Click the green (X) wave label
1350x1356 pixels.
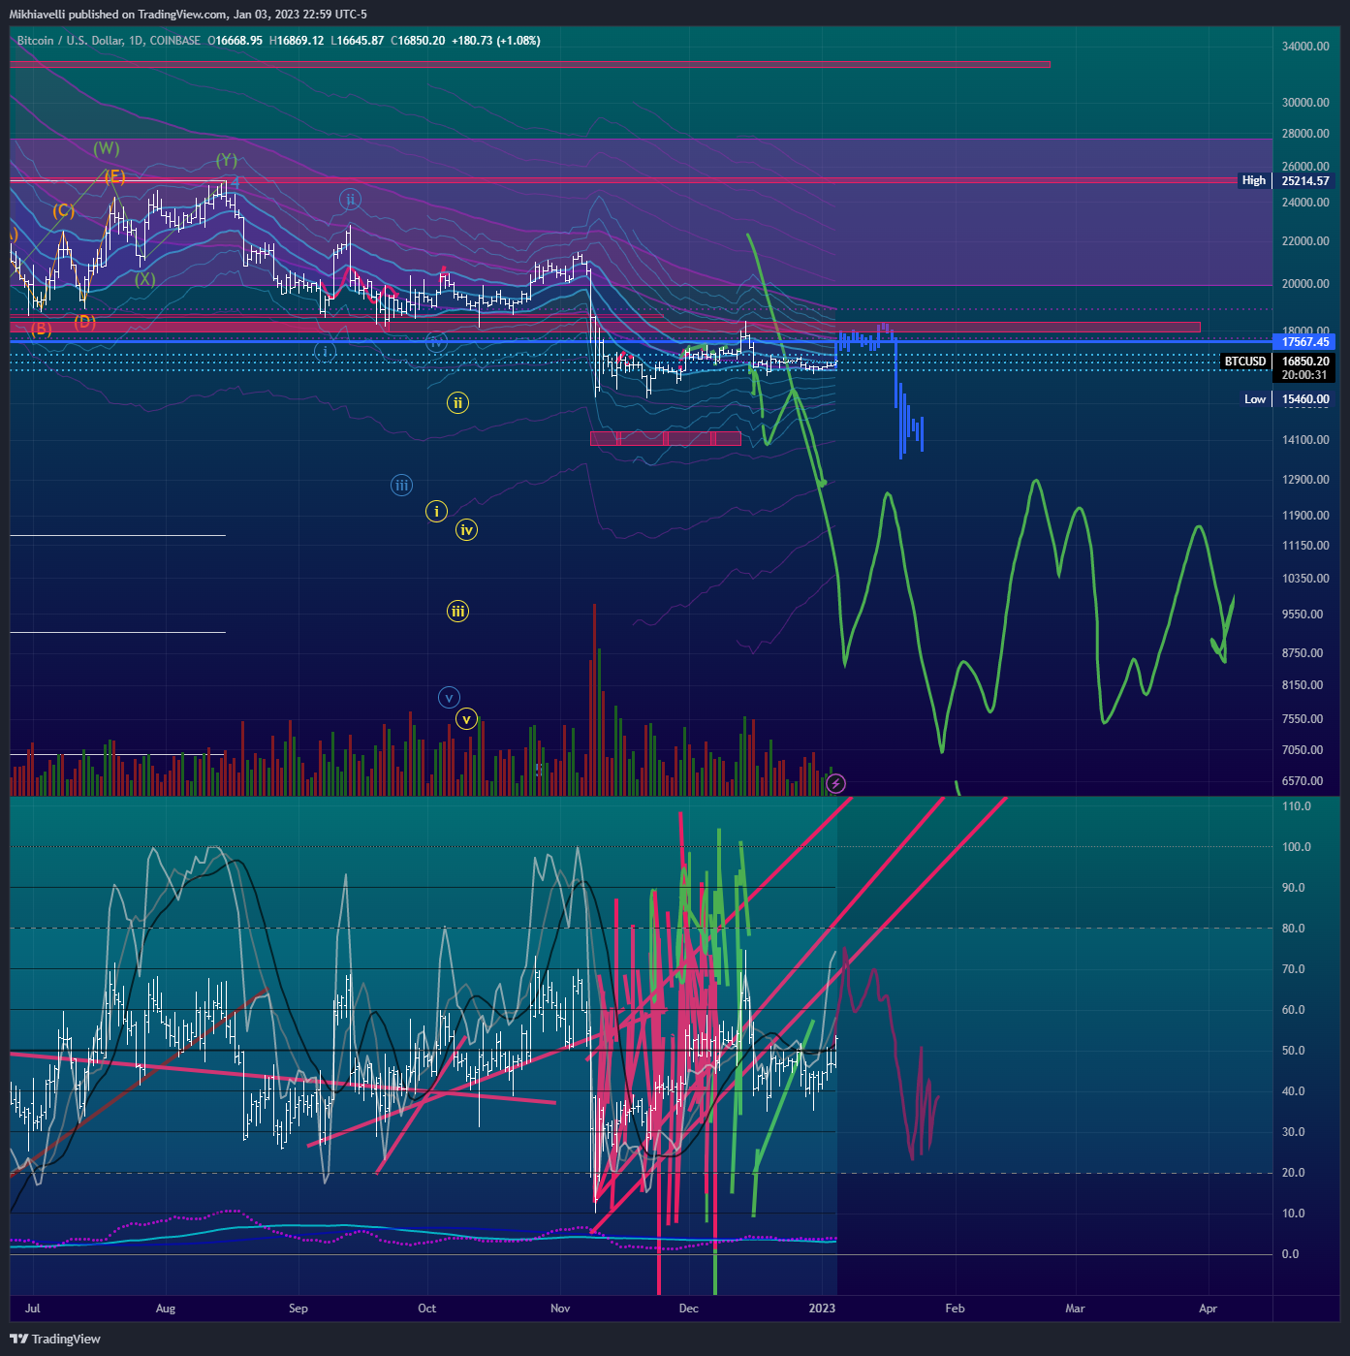(144, 279)
